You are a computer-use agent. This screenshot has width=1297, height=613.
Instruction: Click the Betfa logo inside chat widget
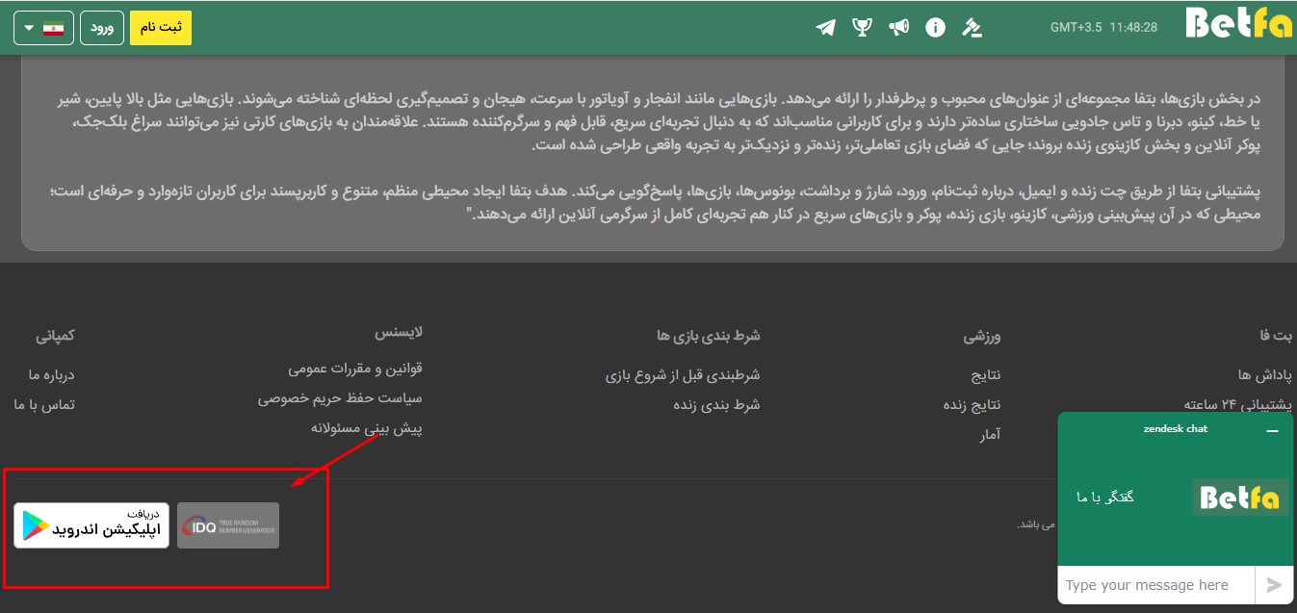pyautogui.click(x=1240, y=498)
